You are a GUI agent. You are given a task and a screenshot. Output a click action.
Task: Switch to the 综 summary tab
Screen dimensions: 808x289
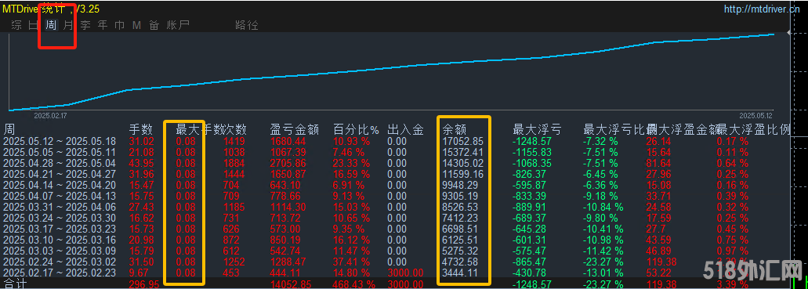click(16, 25)
